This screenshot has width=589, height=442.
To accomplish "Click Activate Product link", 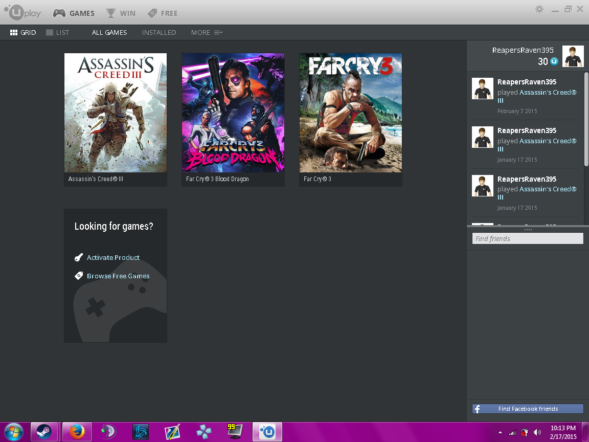I will coord(113,257).
